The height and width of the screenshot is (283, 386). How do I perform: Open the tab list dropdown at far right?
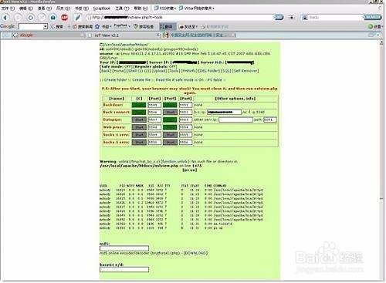pos(378,35)
